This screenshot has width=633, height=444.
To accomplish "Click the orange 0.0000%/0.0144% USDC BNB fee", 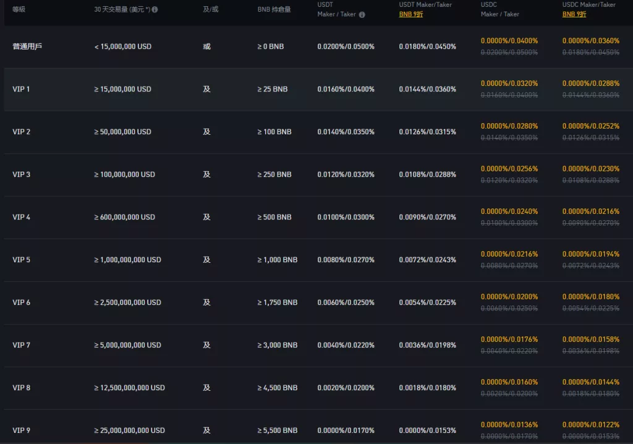I will tap(591, 382).
